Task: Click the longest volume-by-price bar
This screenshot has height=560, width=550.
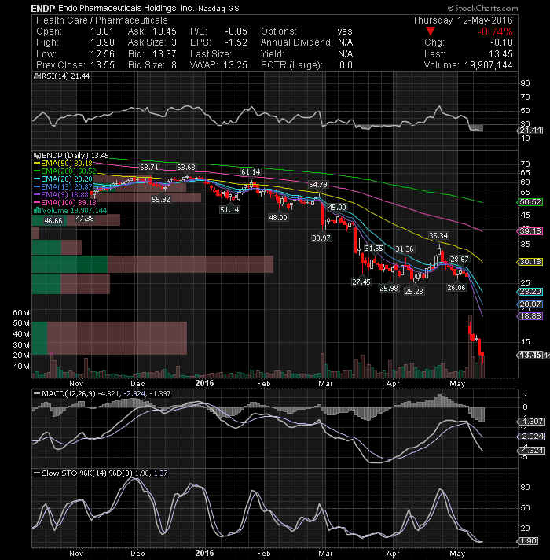Action: [x=152, y=264]
